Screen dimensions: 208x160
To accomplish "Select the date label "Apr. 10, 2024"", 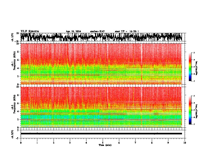I will 73,31.
